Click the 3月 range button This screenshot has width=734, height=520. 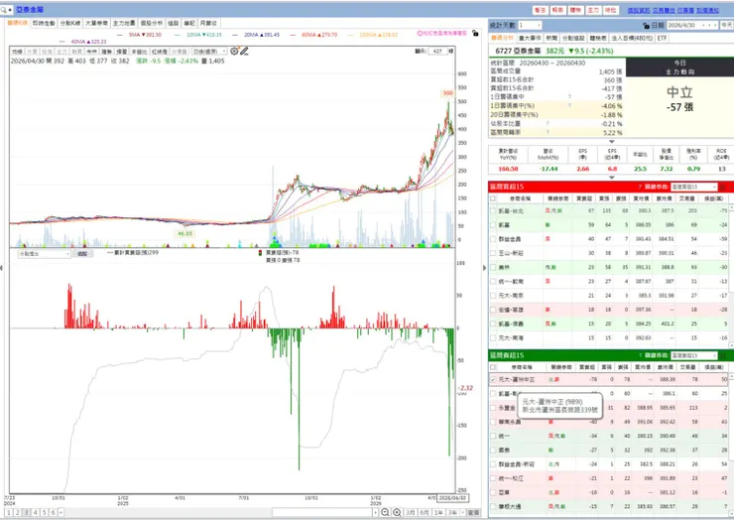click(411, 512)
